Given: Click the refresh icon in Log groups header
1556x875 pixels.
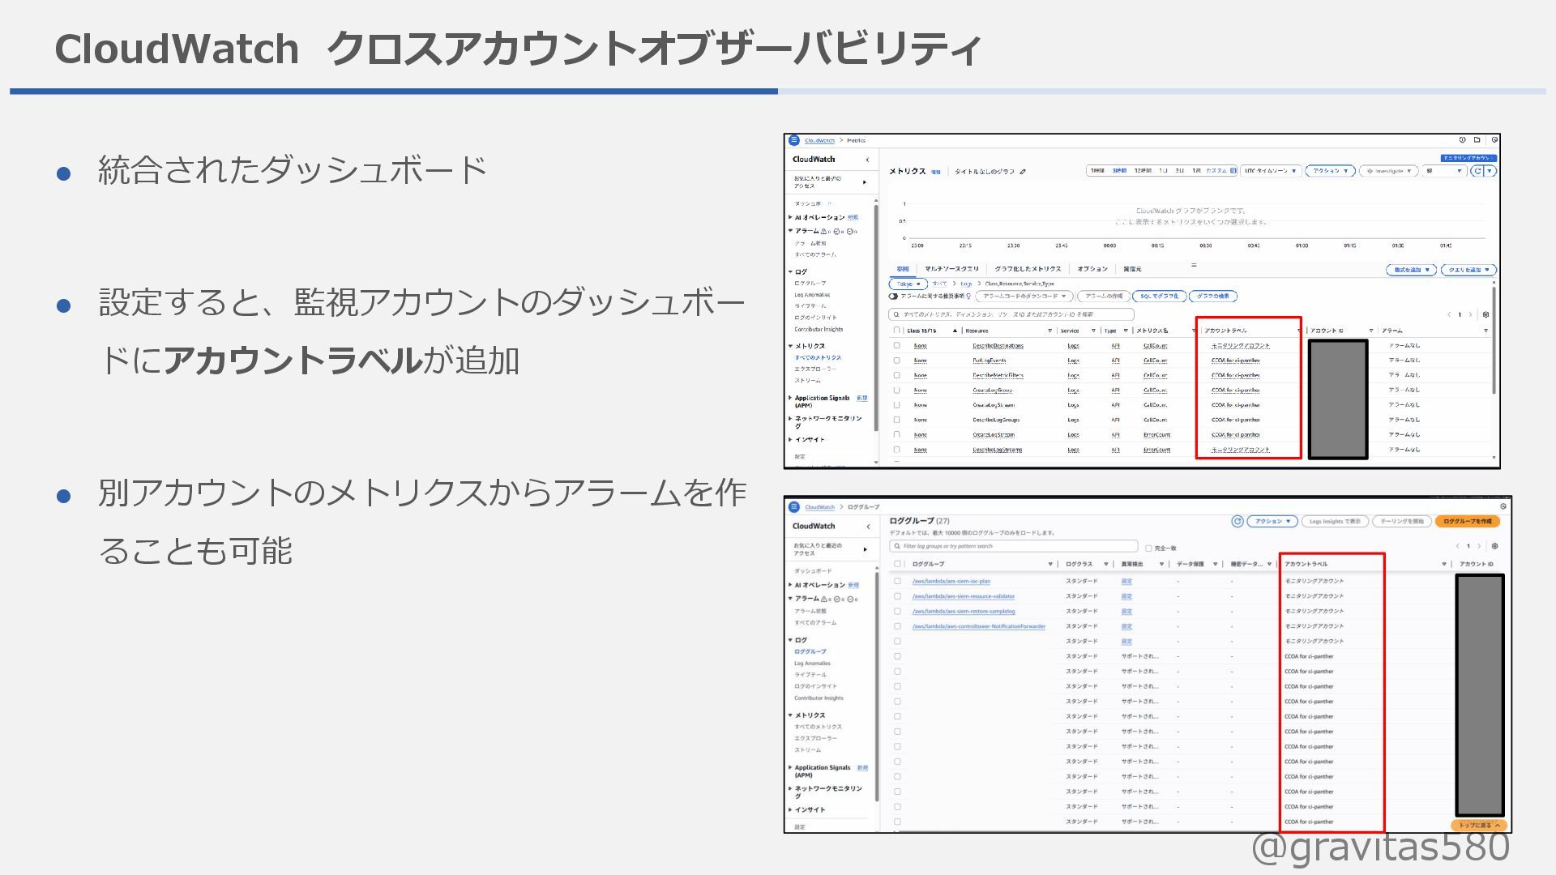Looking at the screenshot, I should [1237, 521].
